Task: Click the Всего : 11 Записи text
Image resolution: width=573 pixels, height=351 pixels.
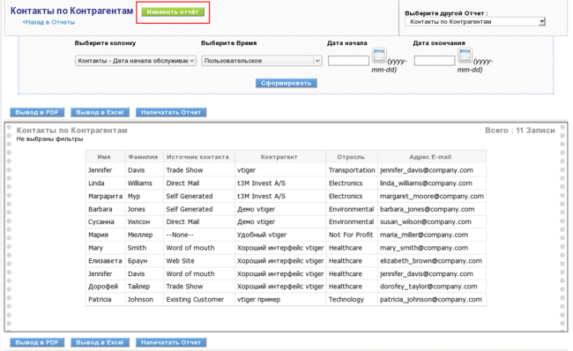Action: click(x=520, y=131)
